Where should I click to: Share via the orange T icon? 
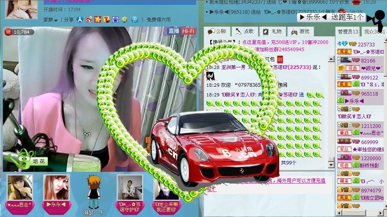tap(107, 19)
